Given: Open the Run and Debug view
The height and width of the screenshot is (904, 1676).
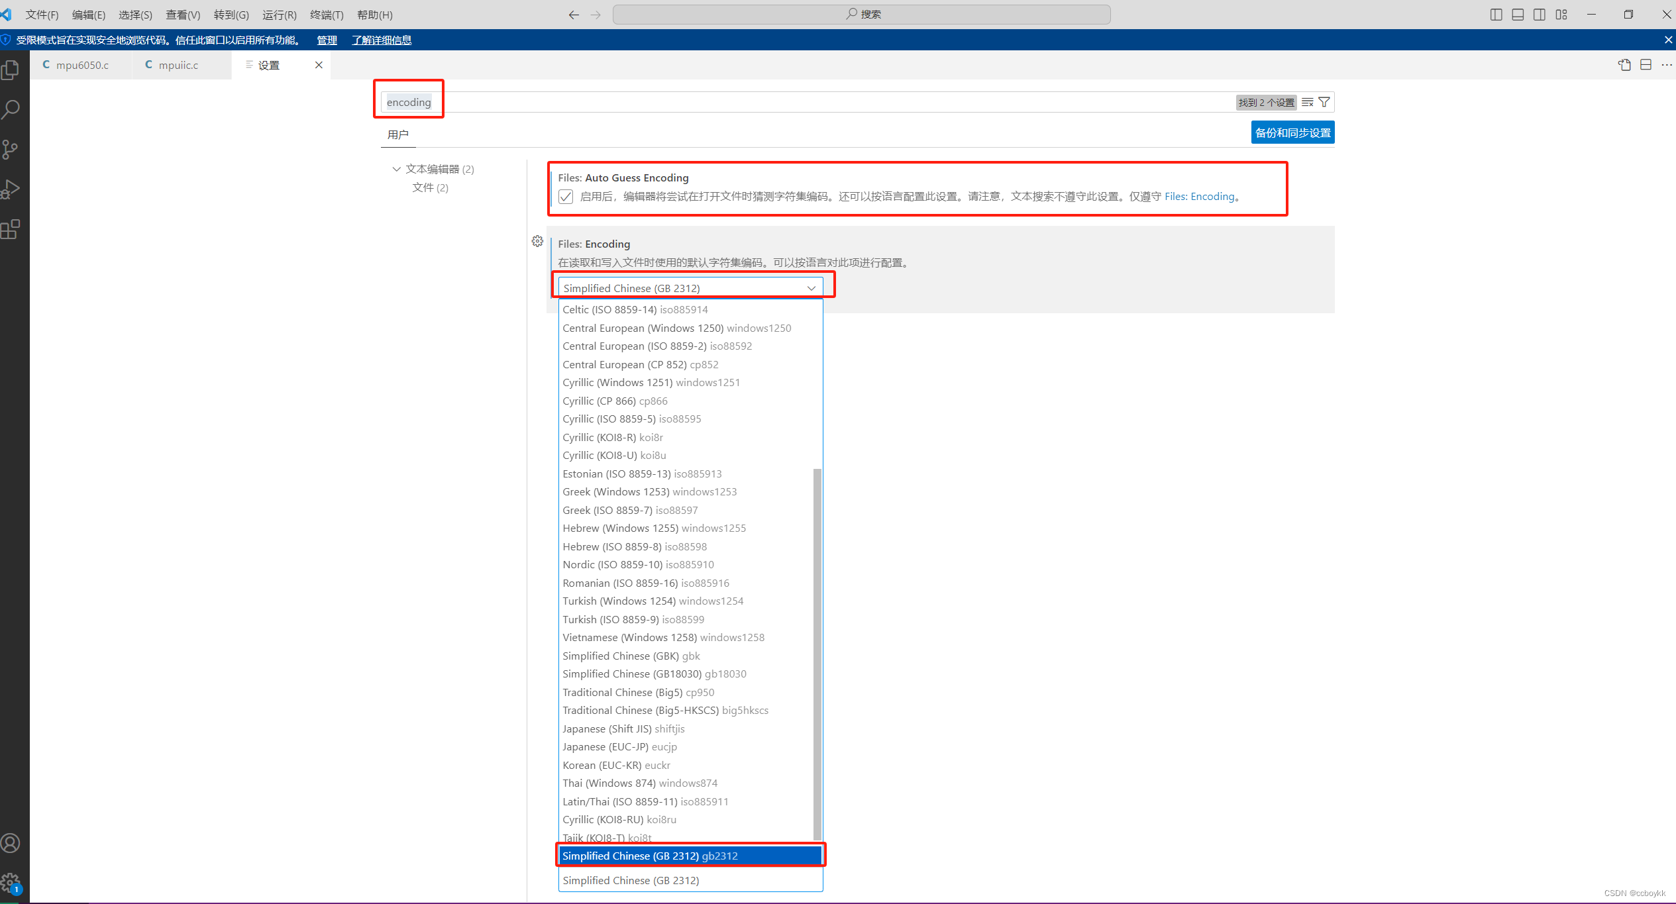Looking at the screenshot, I should tap(11, 189).
